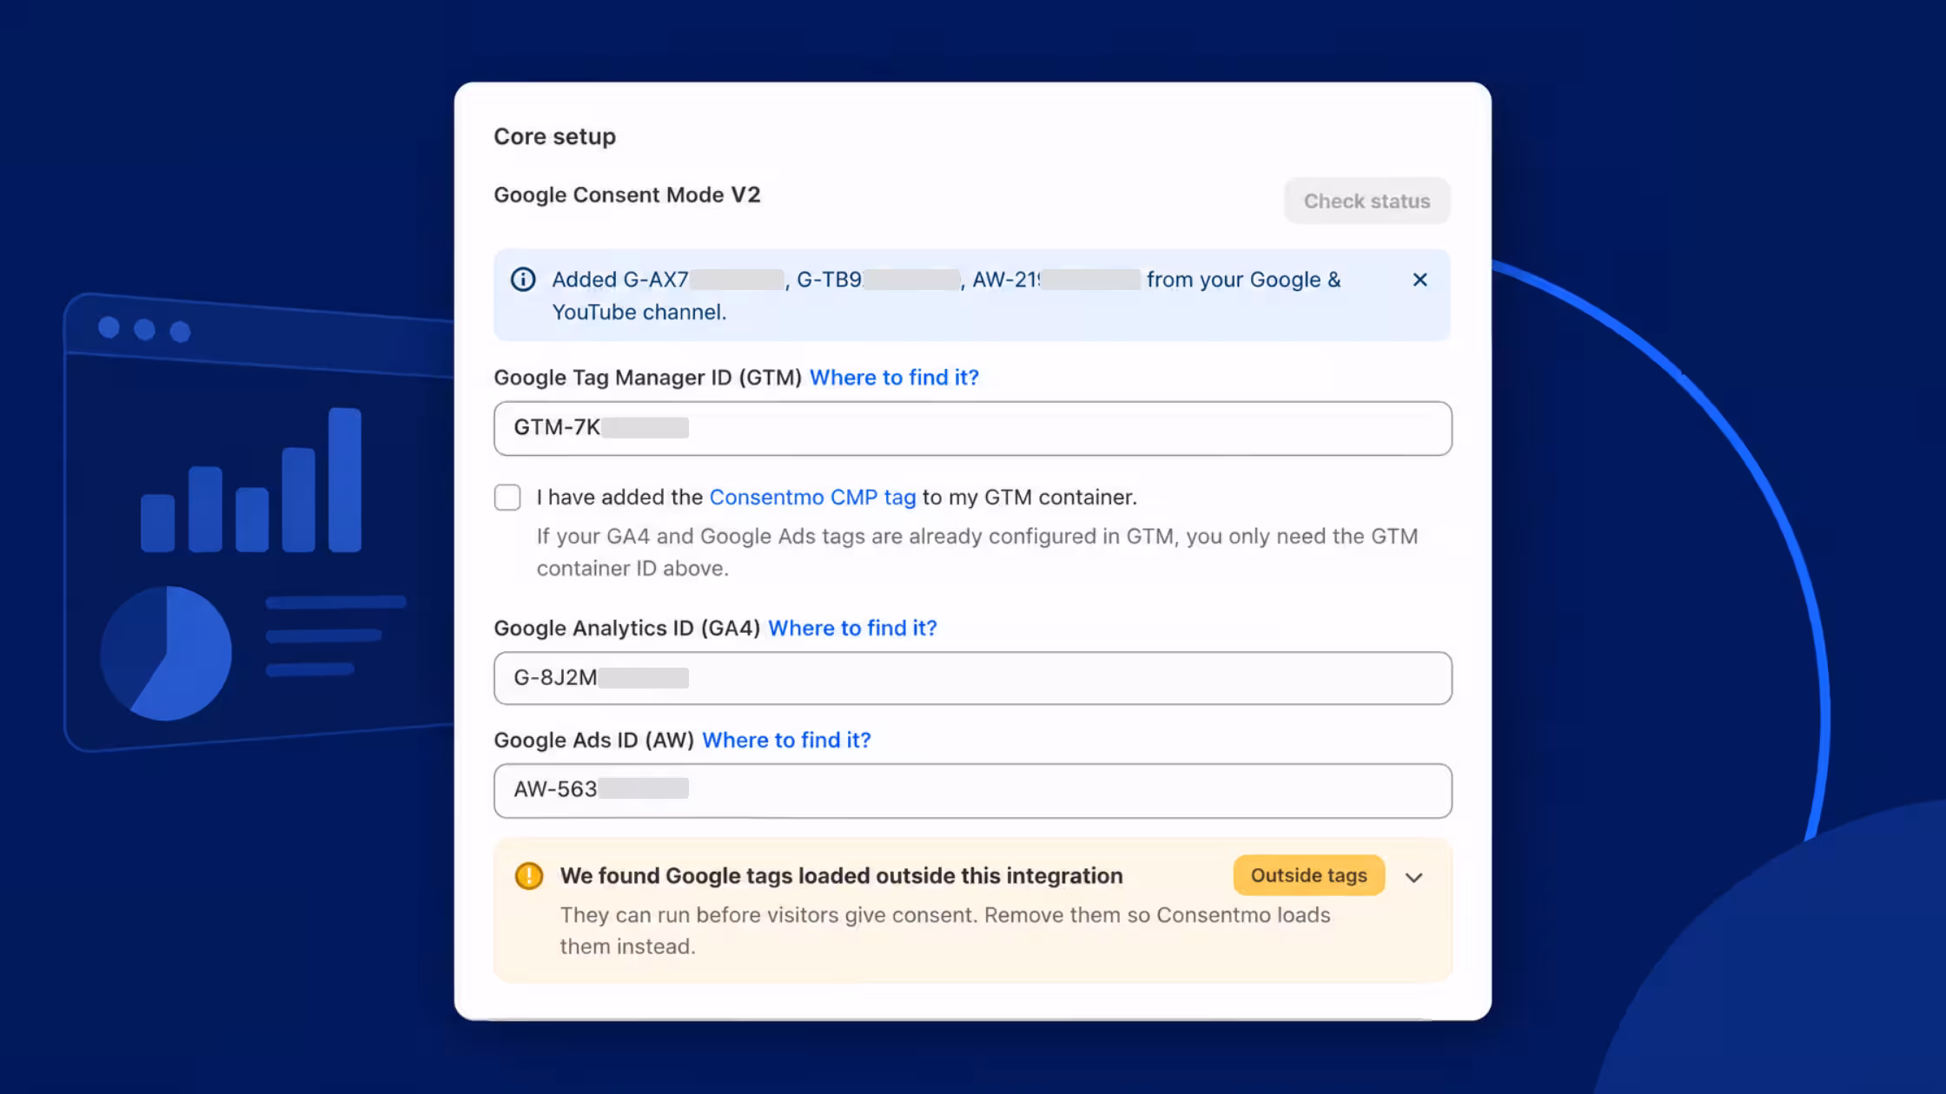This screenshot has width=1946, height=1094.
Task: Focus the Google Tag Manager ID field
Action: (972, 428)
